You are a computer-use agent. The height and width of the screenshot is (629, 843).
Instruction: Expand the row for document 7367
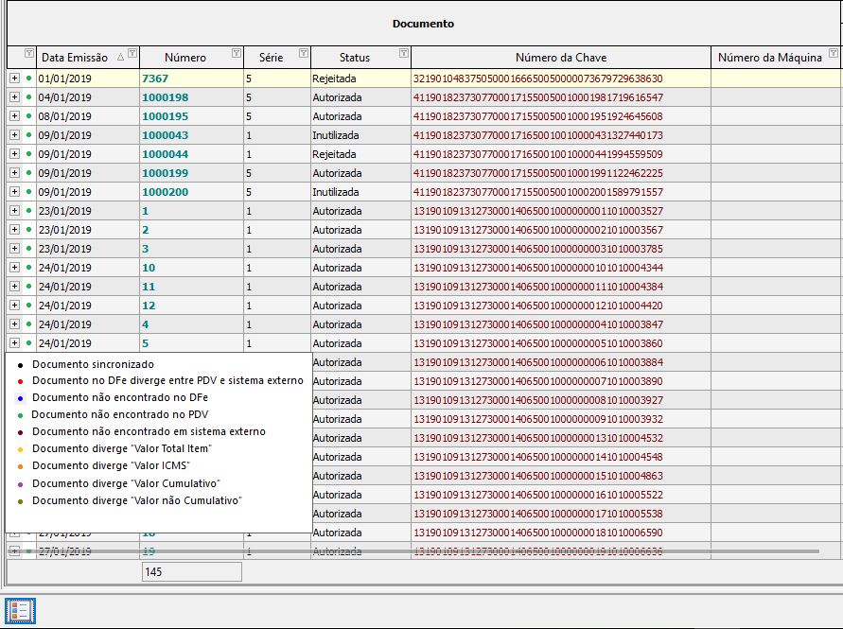[14, 79]
